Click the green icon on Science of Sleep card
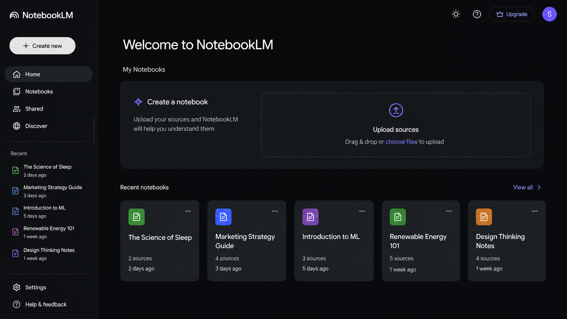Image resolution: width=567 pixels, height=319 pixels. [136, 217]
